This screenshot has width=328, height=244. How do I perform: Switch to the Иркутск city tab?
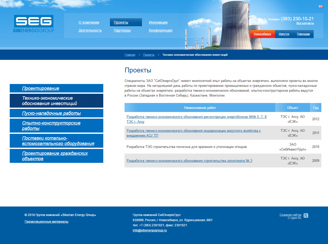[284, 34]
